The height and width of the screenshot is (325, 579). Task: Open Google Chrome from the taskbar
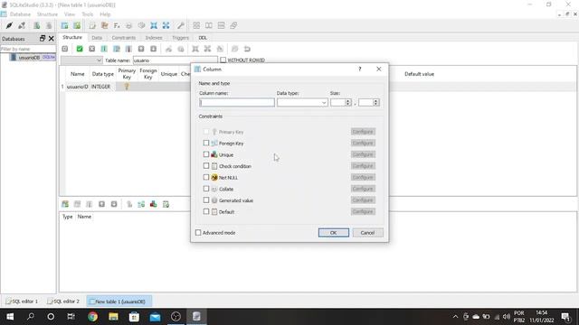tap(92, 317)
